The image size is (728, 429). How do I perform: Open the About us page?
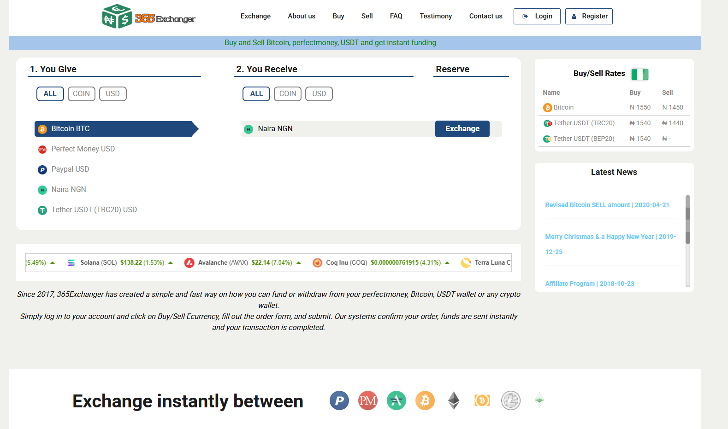tap(302, 16)
